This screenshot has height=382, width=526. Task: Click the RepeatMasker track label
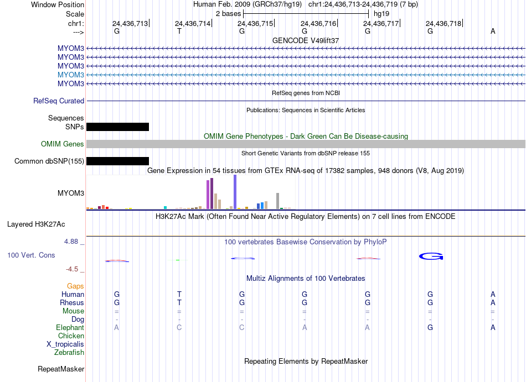61,369
